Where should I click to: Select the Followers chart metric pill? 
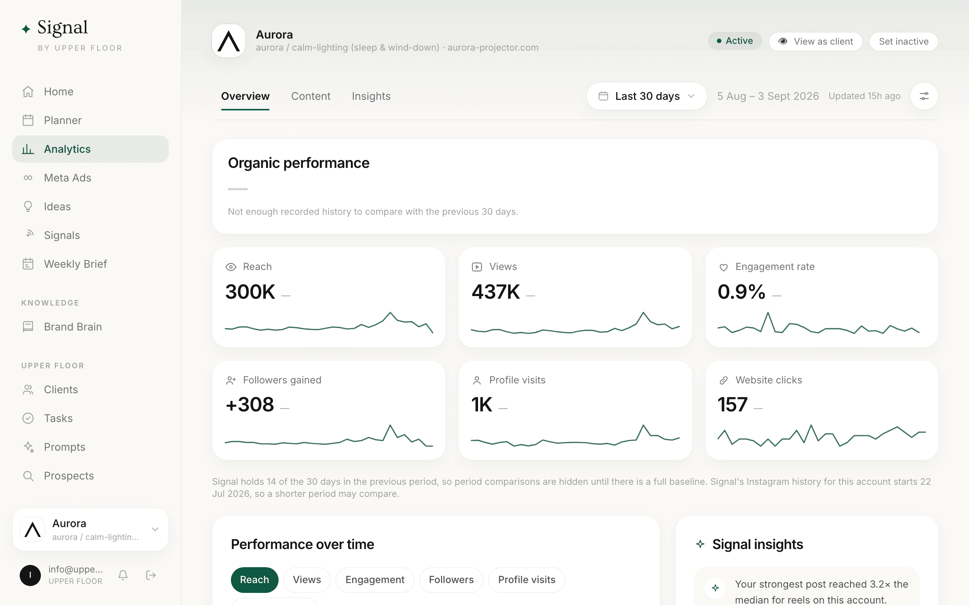click(451, 580)
